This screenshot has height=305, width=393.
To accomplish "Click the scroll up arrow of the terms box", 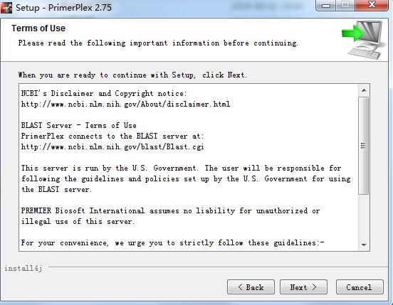I will pyautogui.click(x=364, y=90).
